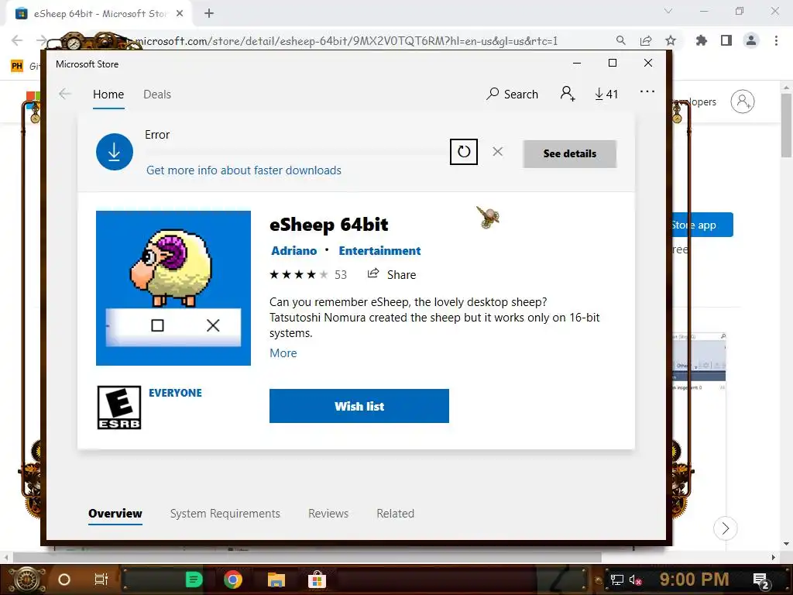Go back in Chrome browser

(17, 40)
